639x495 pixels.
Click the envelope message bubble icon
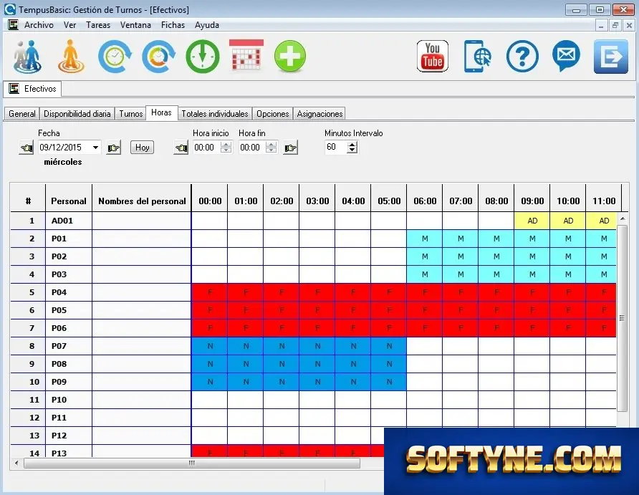[x=566, y=56]
